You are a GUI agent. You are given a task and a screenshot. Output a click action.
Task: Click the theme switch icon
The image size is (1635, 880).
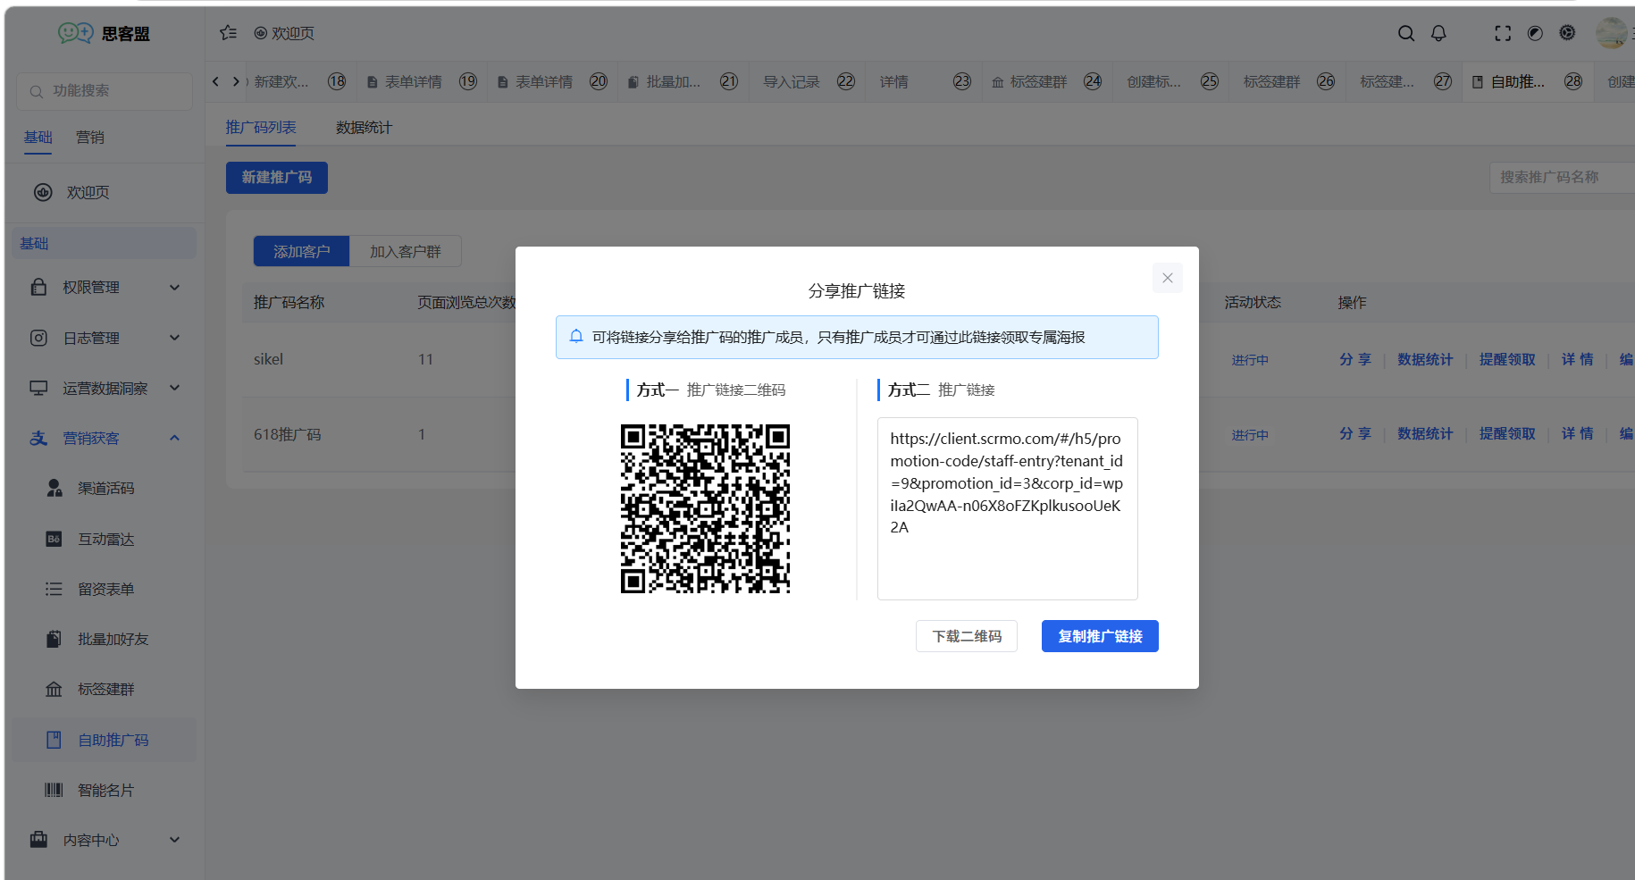(x=1535, y=33)
